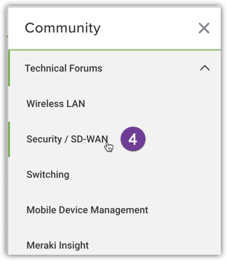Screen dimensions: 227x261
Task: Dismiss the panel using the X icon
Action: (x=204, y=28)
